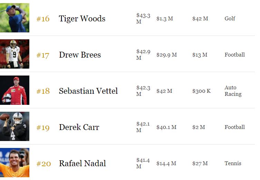260x180 pixels.
Task: Click Rafael Nadal $27 M endorsements value
Action: click(200, 163)
